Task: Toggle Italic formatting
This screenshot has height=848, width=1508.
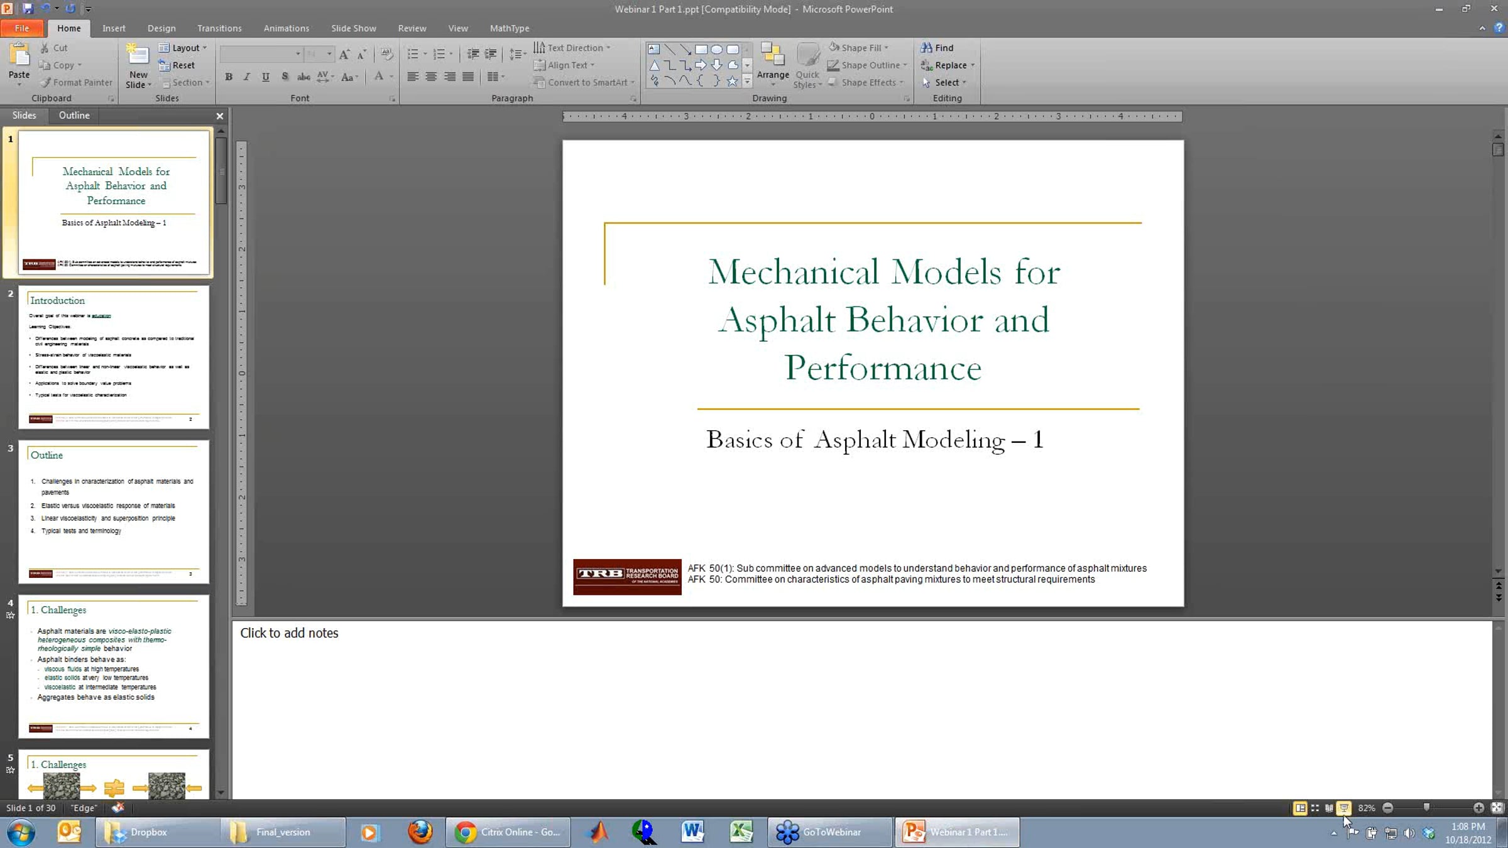Action: point(247,77)
